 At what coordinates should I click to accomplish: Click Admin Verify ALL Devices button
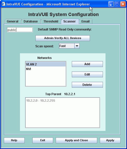[x=63, y=38]
